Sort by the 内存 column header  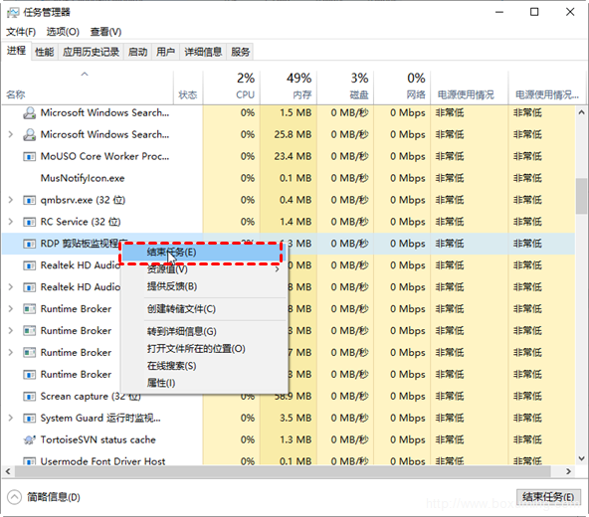tap(289, 86)
